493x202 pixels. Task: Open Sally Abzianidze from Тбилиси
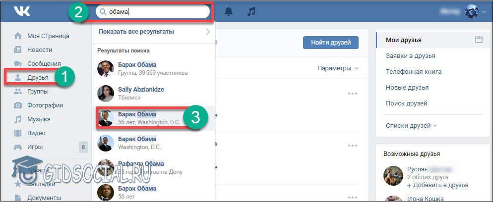(x=154, y=93)
